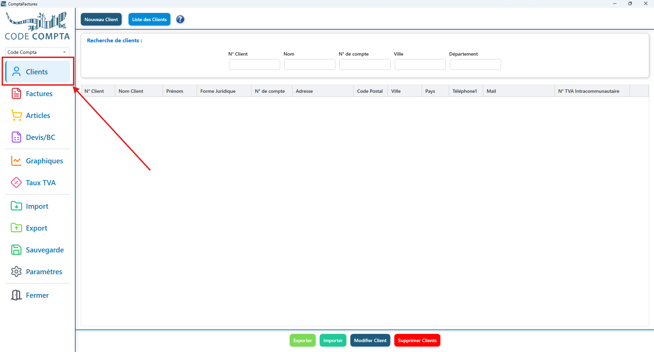
Task: Click the Fermer door icon
Action: [x=16, y=295]
